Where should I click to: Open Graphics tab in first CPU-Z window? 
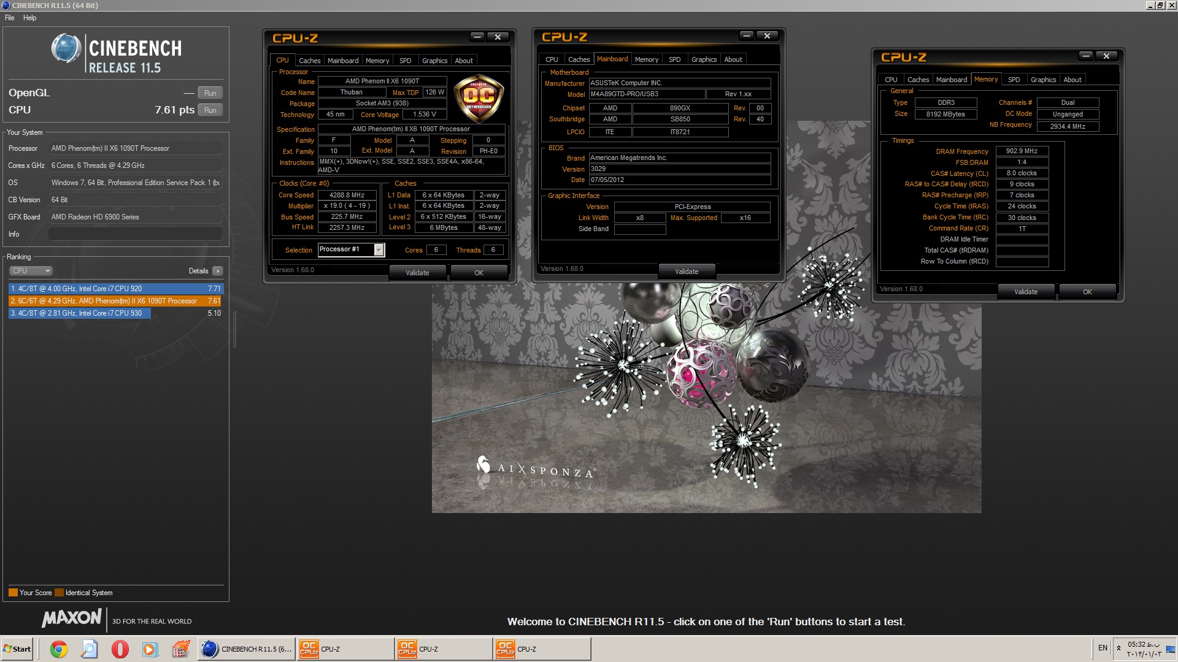[434, 61]
